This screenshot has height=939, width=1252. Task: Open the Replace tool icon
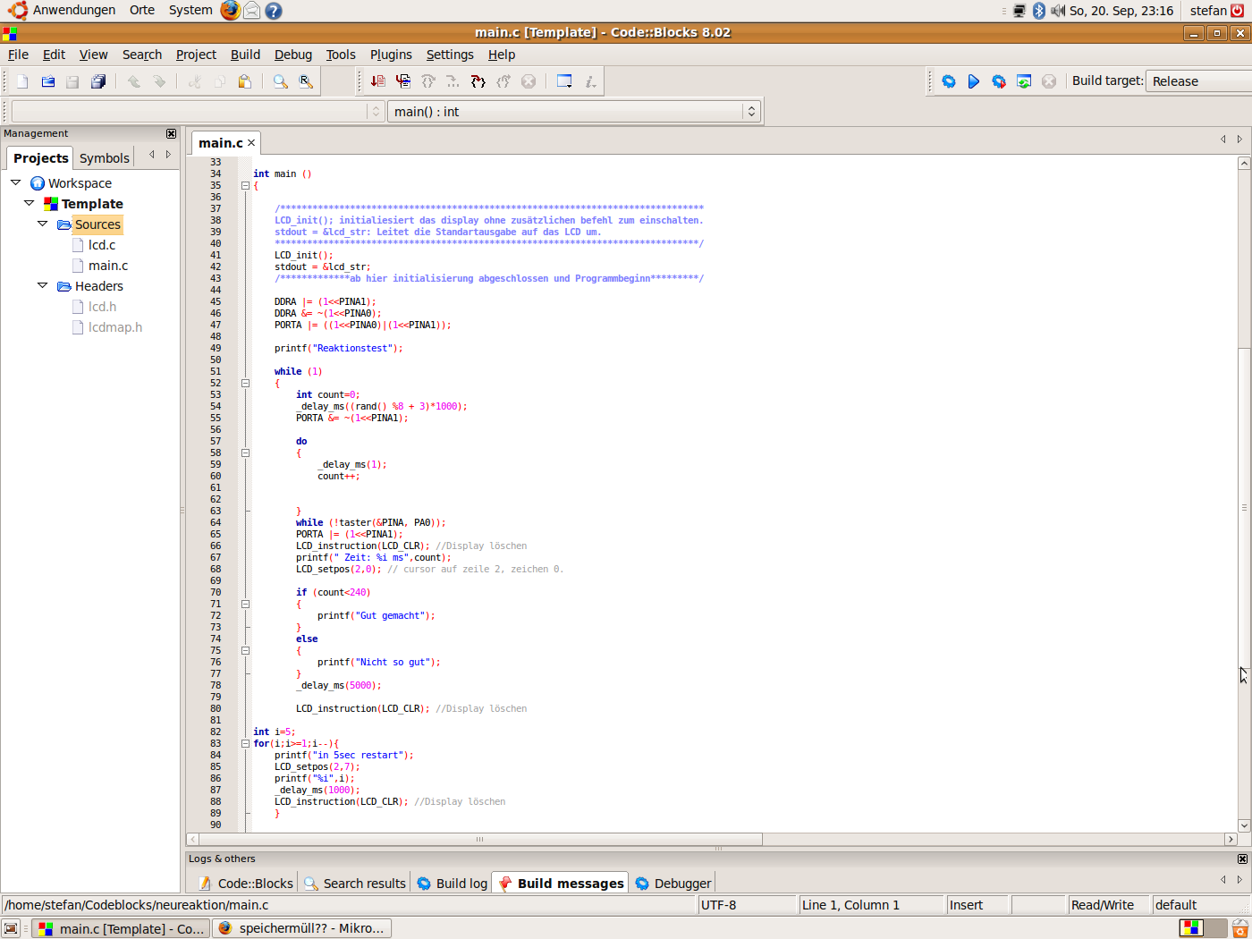click(306, 81)
